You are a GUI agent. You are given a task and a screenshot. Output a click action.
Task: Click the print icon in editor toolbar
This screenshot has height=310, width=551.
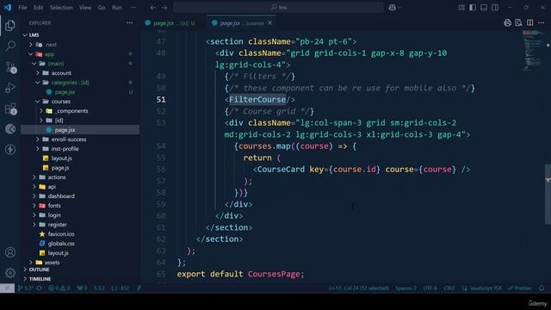507,23
